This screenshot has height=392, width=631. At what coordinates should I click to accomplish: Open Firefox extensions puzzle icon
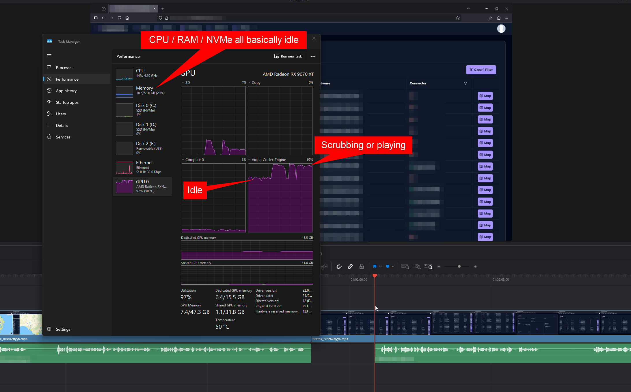coord(499,18)
